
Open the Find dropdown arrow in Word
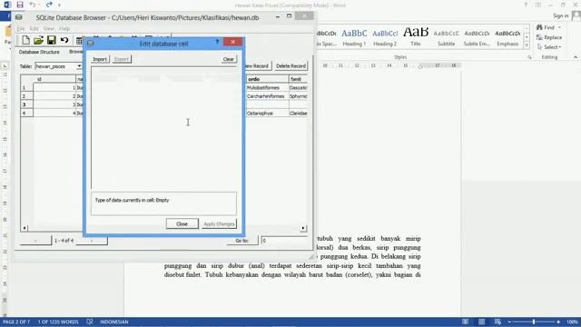559,27
